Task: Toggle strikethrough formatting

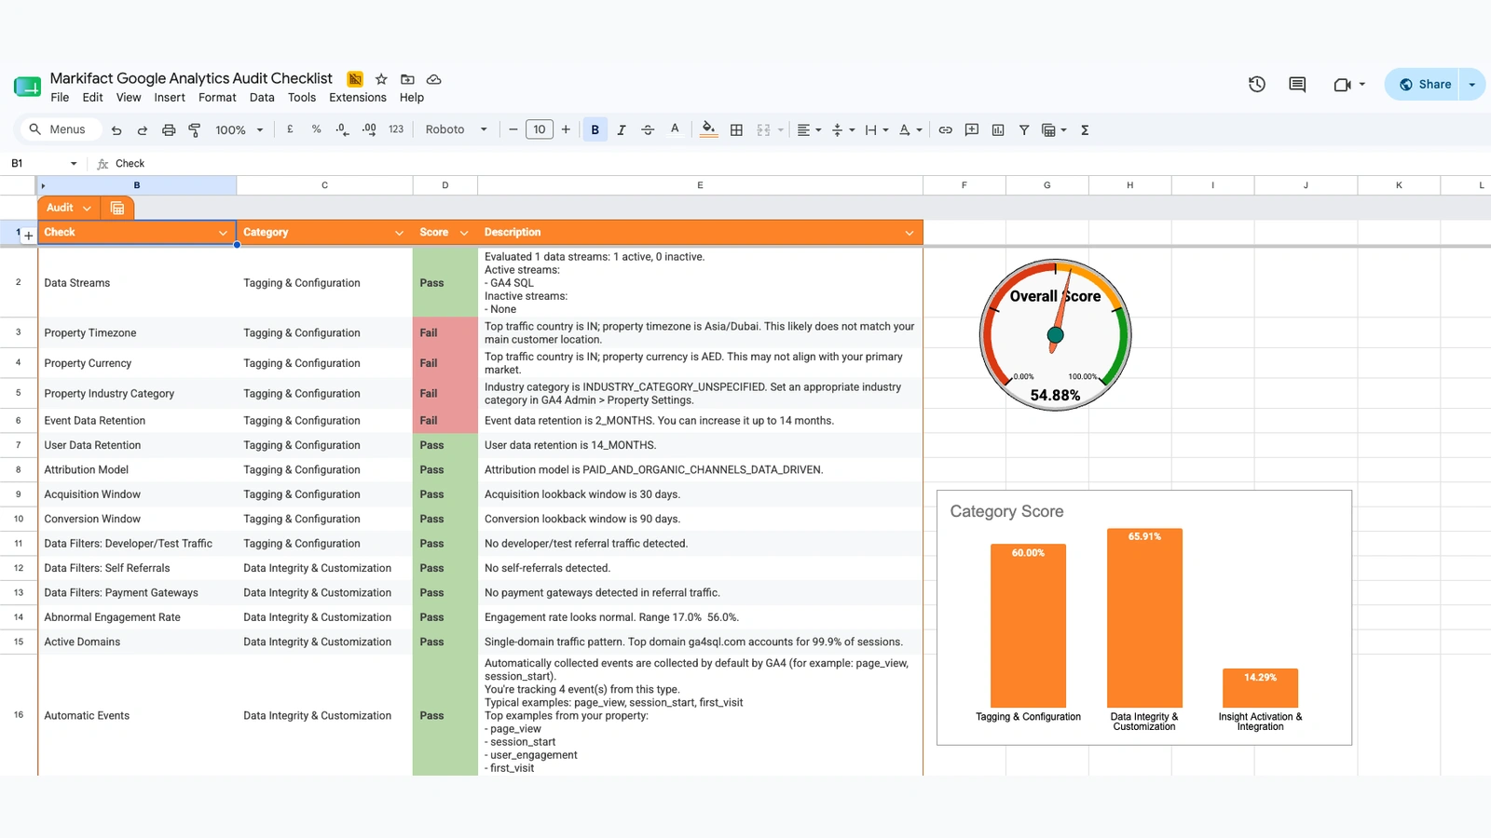Action: pos(648,129)
